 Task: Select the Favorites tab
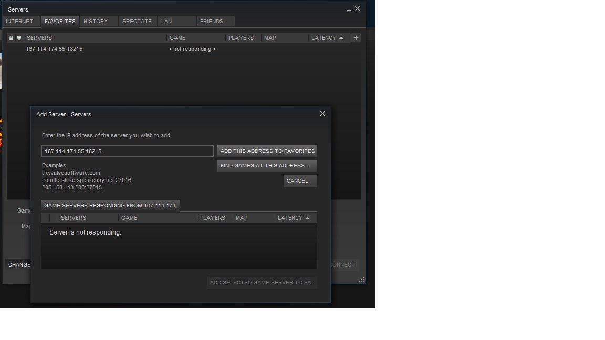coord(60,21)
